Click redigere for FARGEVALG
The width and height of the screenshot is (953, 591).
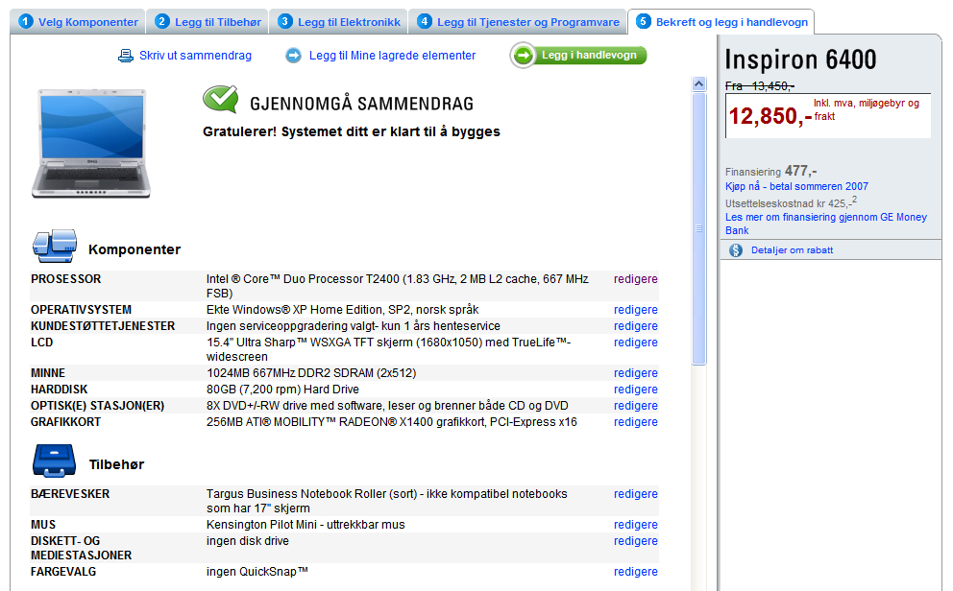(x=635, y=572)
